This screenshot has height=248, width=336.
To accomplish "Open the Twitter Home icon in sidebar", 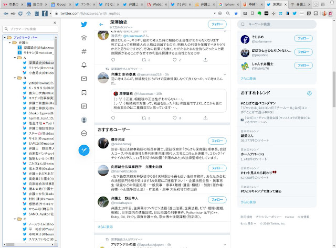I will click(x=84, y=38).
